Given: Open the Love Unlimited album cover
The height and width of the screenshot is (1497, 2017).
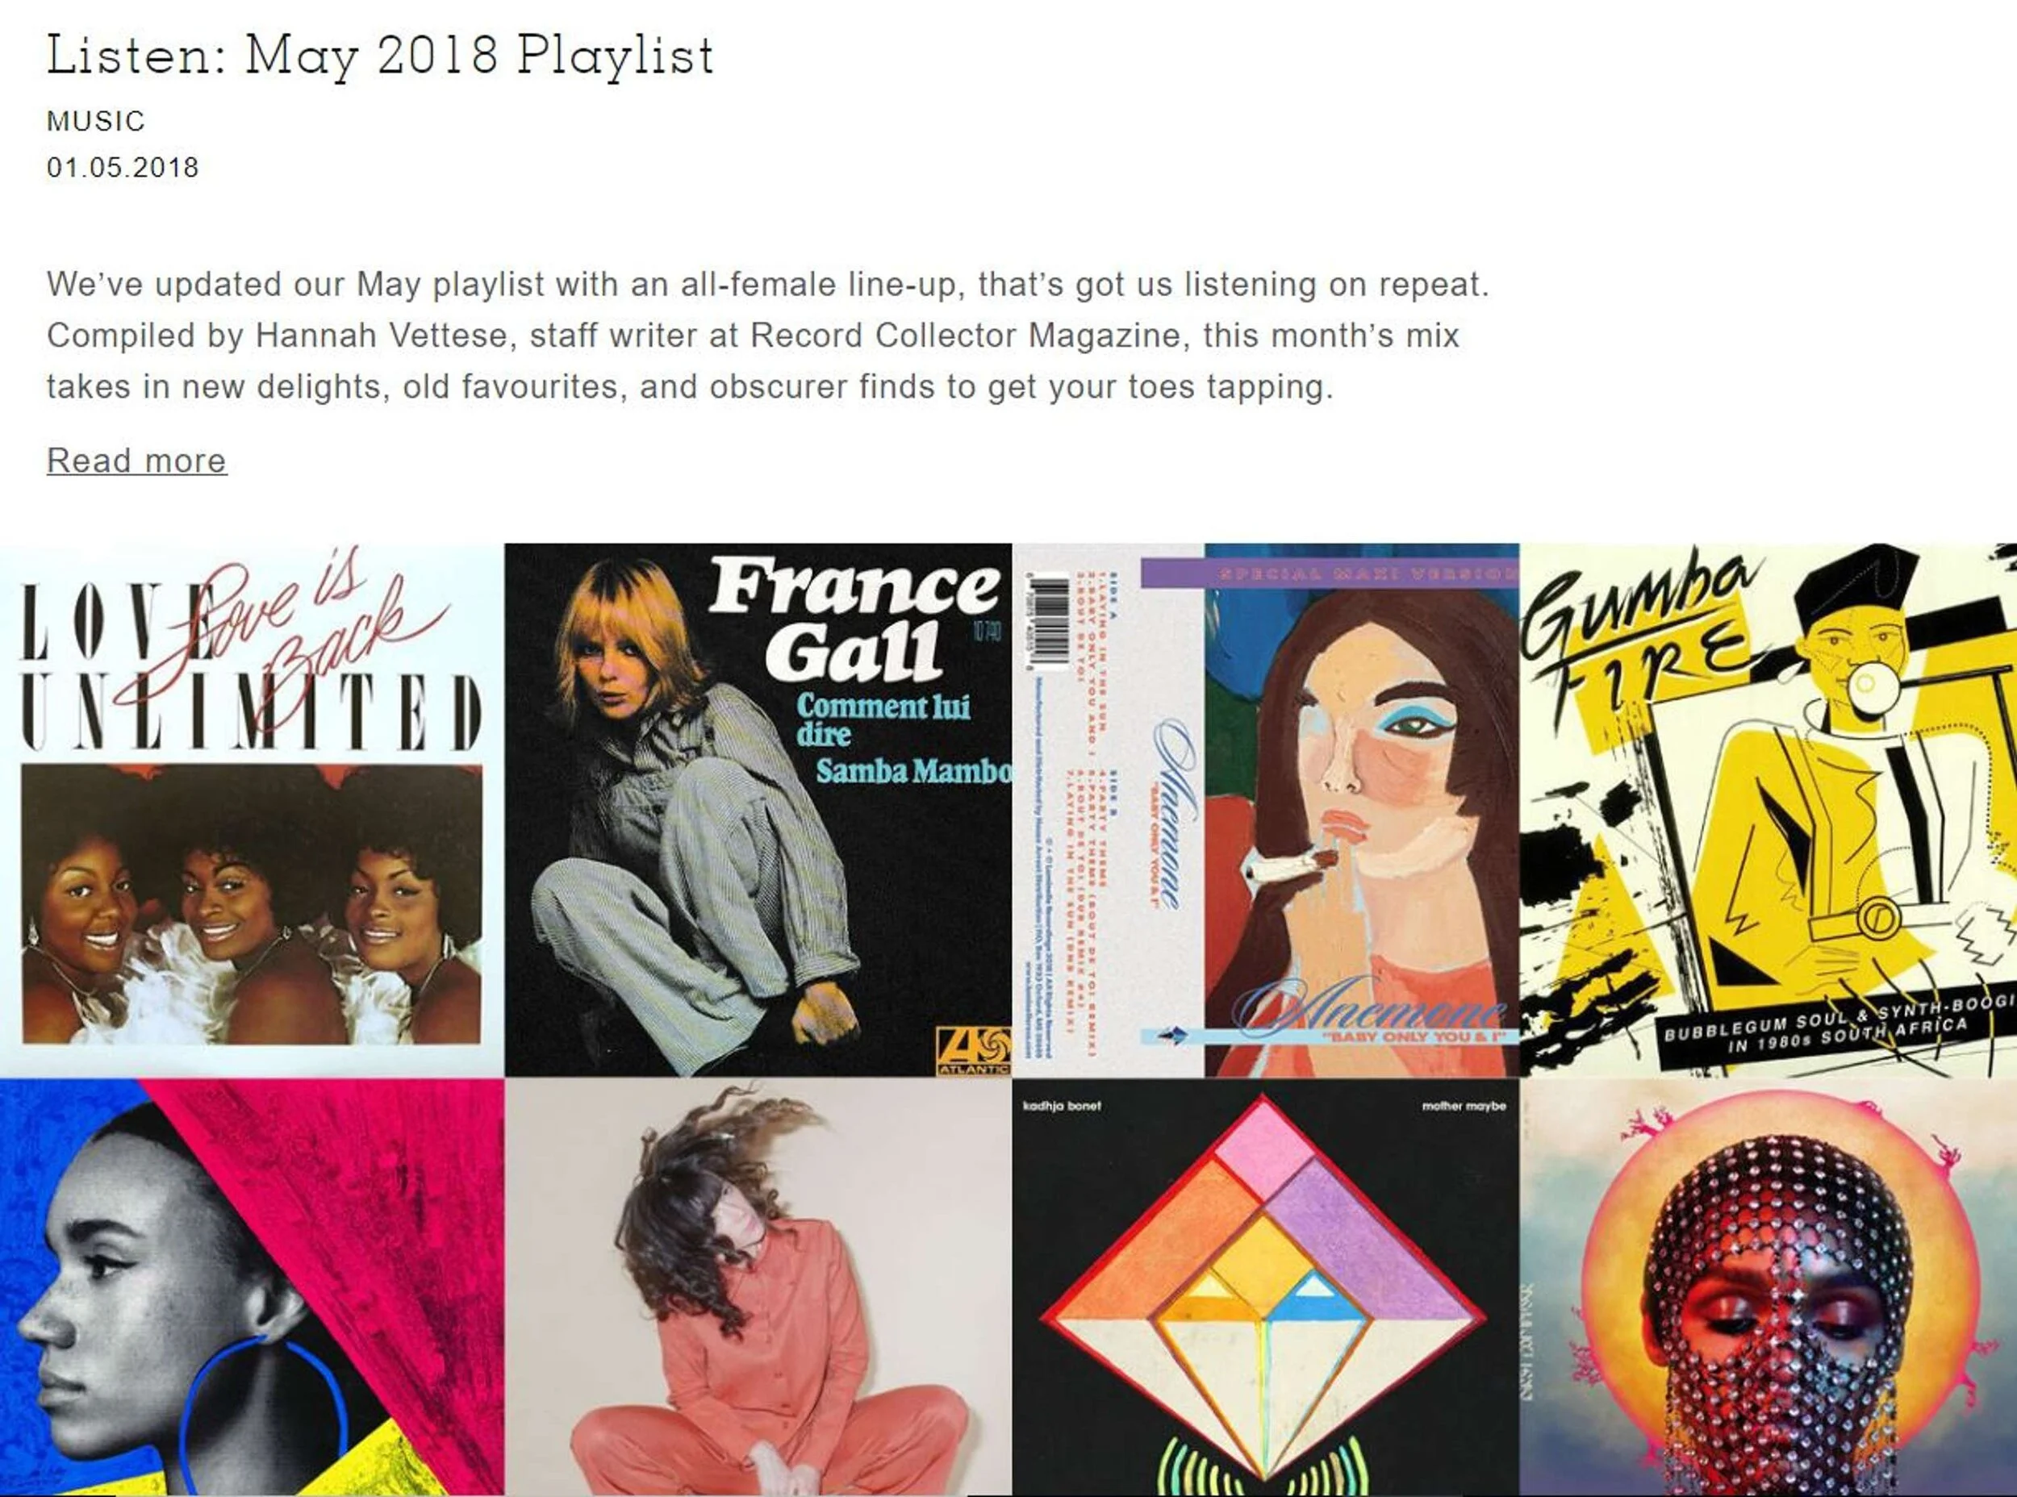Looking at the screenshot, I should point(252,809).
